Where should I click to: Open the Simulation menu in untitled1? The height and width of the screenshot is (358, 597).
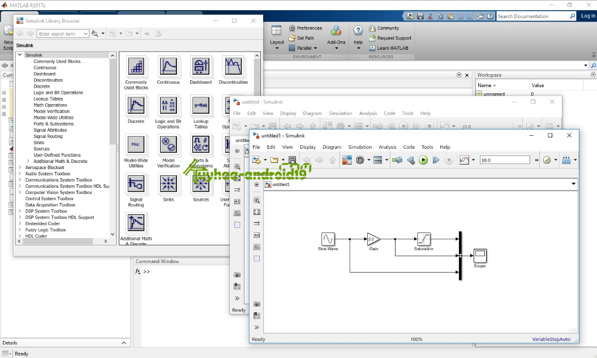point(360,147)
